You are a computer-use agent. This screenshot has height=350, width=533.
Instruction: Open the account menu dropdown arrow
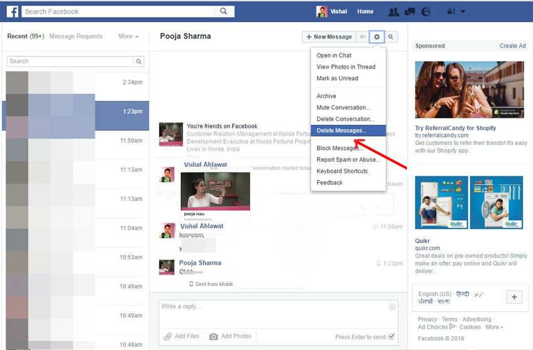click(463, 11)
